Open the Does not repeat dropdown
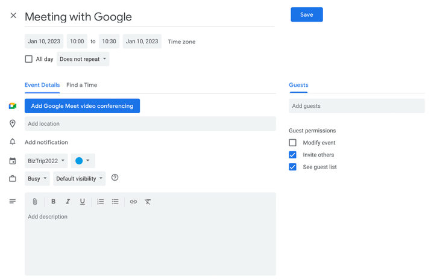This screenshot has height=280, width=434. [x=83, y=59]
